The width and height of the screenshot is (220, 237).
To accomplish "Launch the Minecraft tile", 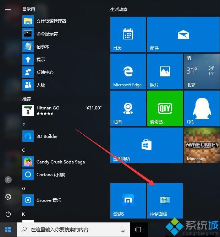I will (x=202, y=145).
